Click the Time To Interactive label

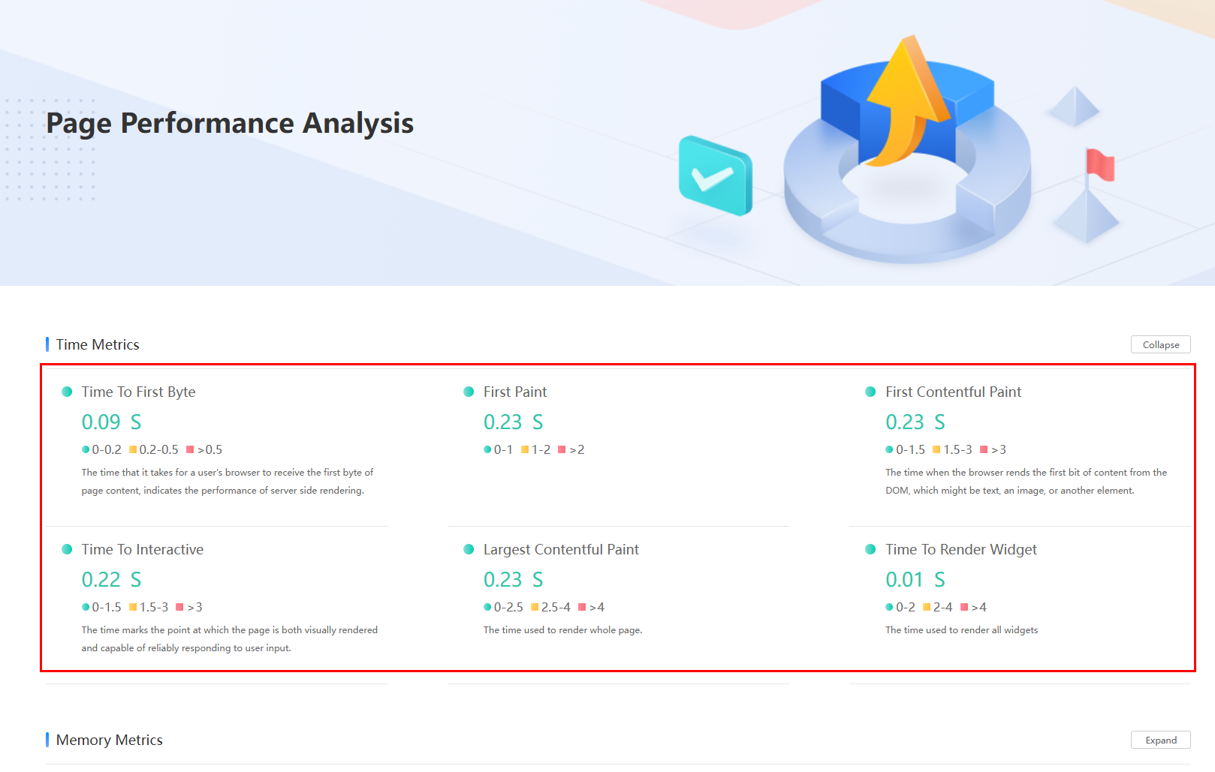(x=143, y=549)
